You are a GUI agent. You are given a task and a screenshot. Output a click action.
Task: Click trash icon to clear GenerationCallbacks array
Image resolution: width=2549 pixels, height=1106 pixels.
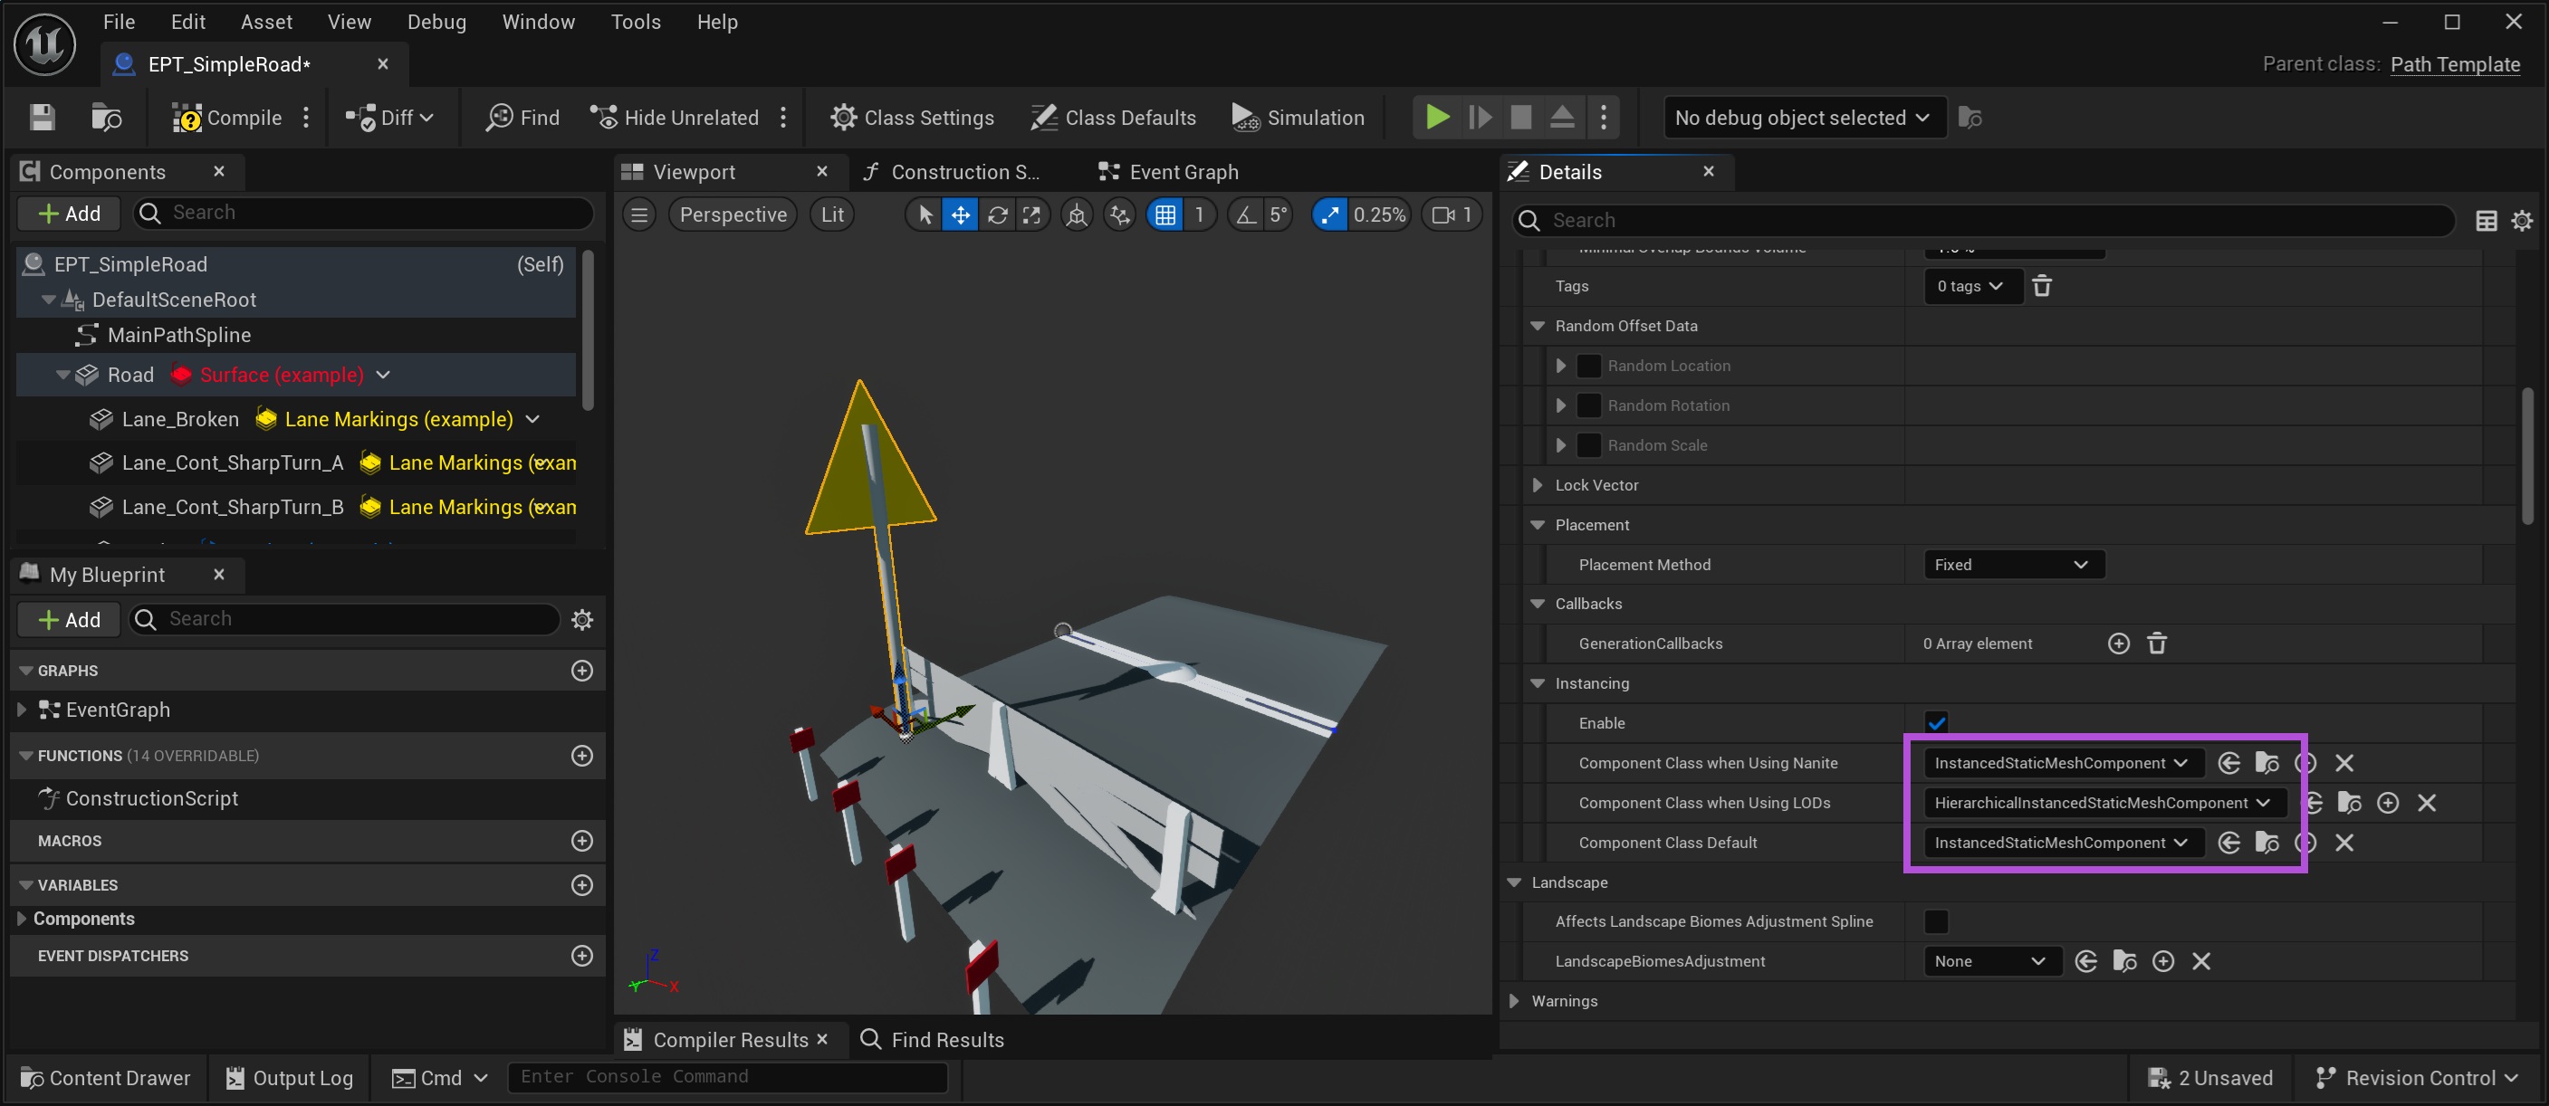(2157, 644)
